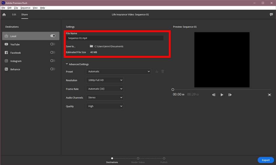The height and width of the screenshot is (165, 276).
Task: Open the Resolution dropdown
Action: tap(105, 80)
